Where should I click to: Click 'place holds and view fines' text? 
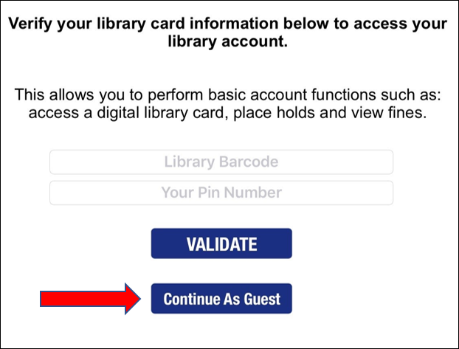pyautogui.click(x=330, y=113)
